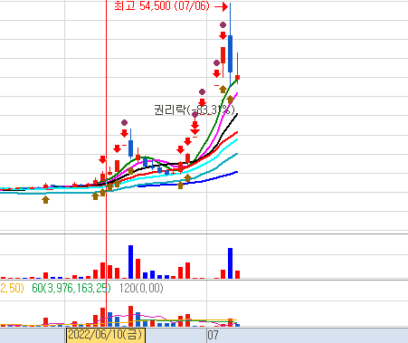This screenshot has width=408, height=343.
Task: Click the last red candlestick on the chart
Action: [x=238, y=68]
